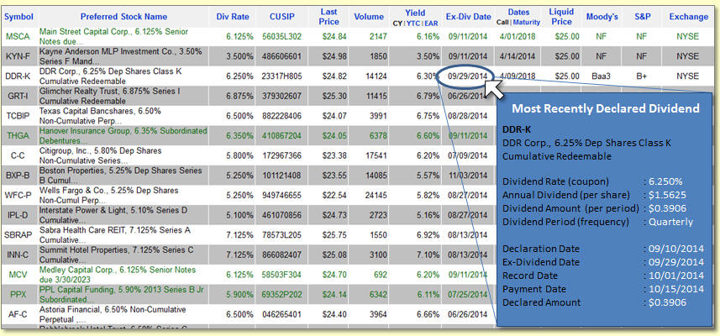Click CUSIP value 23317H805
The image size is (720, 336).
[282, 76]
